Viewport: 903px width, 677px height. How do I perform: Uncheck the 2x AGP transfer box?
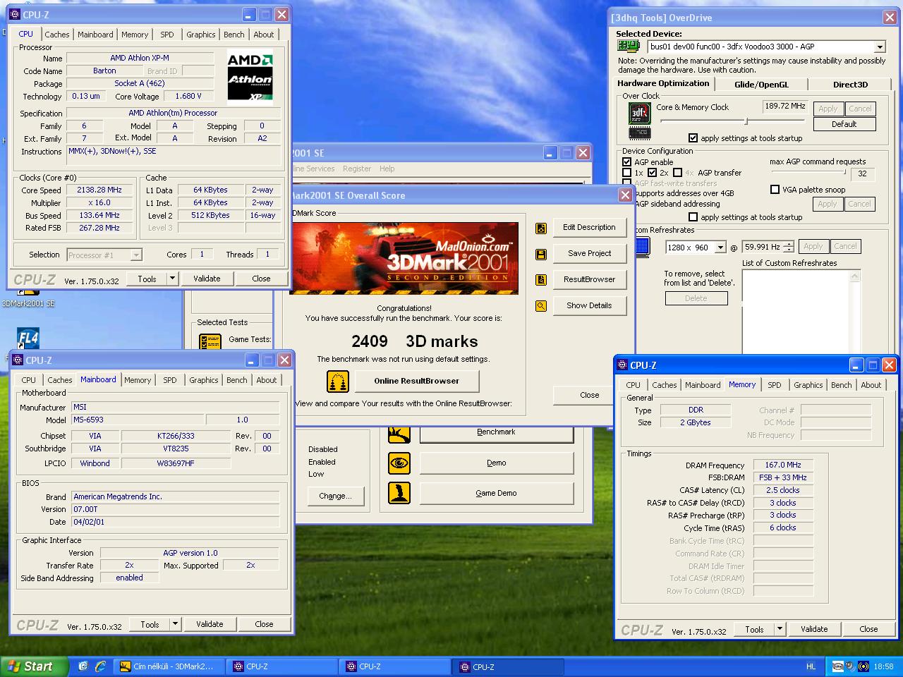click(x=653, y=173)
